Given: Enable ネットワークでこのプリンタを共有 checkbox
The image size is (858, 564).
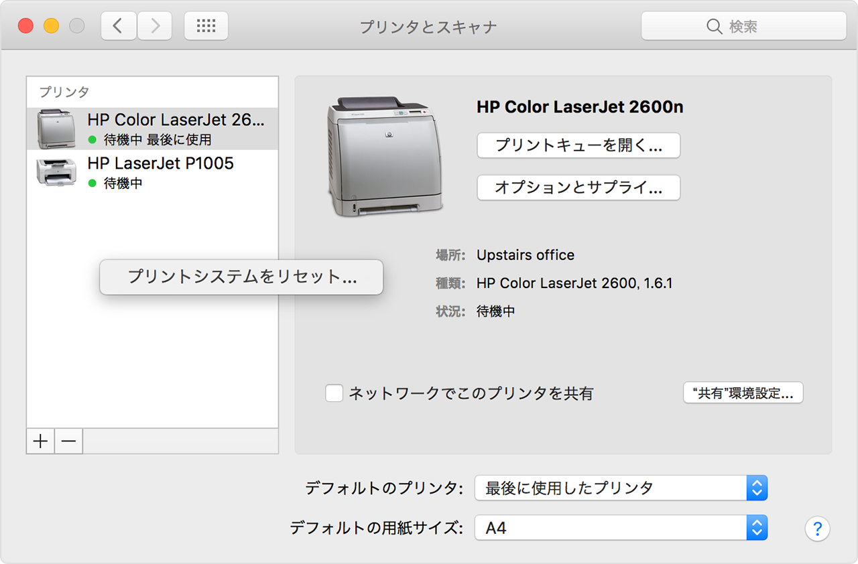Looking at the screenshot, I should coord(334,393).
